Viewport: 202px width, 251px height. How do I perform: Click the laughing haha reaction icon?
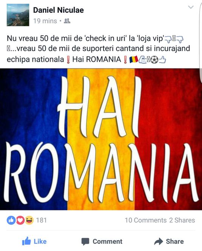[29, 220]
